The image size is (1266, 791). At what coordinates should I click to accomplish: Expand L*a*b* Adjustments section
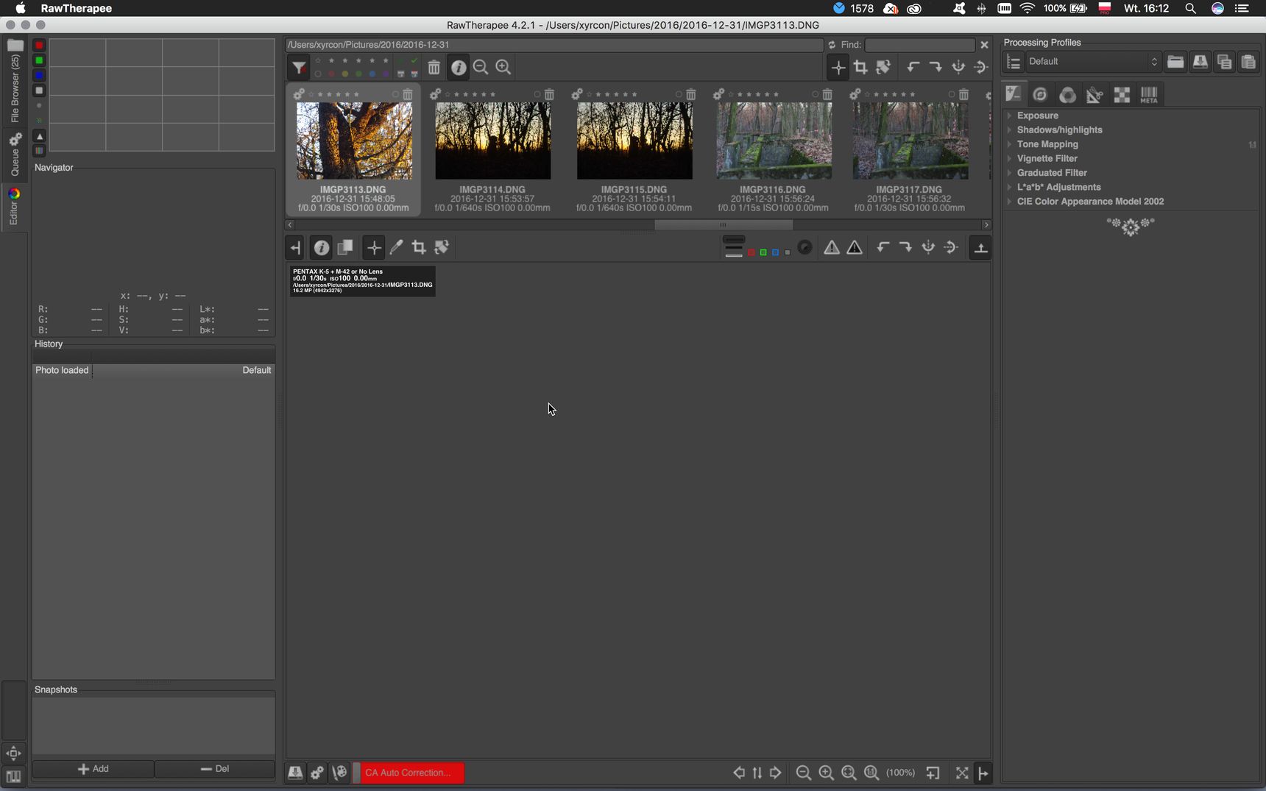pos(1058,187)
